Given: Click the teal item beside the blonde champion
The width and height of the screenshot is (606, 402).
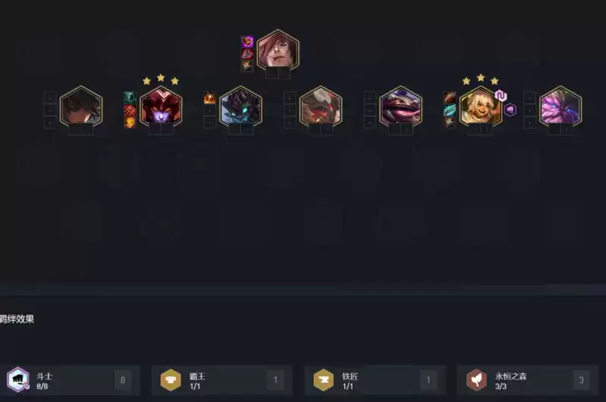Looking at the screenshot, I should point(450,110).
